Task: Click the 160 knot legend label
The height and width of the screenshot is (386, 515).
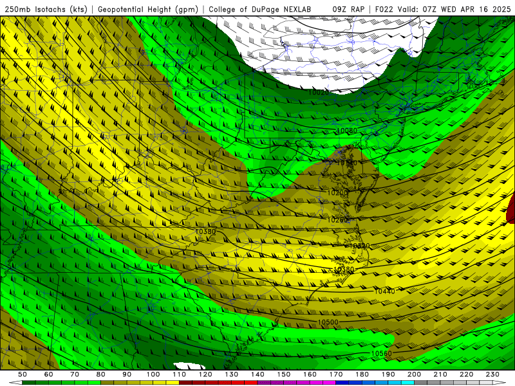Action: click(x=310, y=374)
